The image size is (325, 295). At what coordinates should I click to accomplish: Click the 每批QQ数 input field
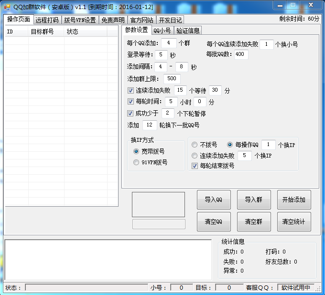click(x=239, y=54)
